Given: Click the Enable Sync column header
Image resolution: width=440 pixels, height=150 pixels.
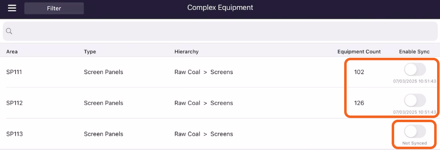Looking at the screenshot, I should pyautogui.click(x=414, y=52).
